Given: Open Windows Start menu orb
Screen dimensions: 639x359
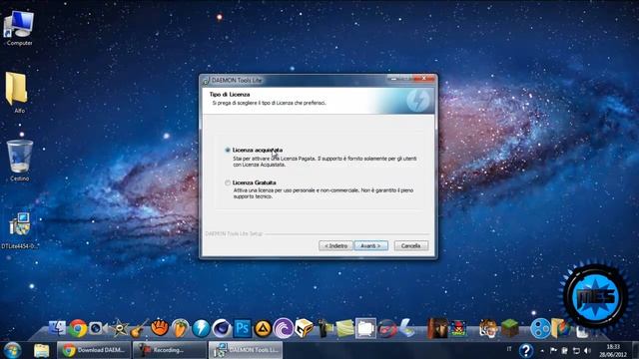Looking at the screenshot, I should [13, 350].
